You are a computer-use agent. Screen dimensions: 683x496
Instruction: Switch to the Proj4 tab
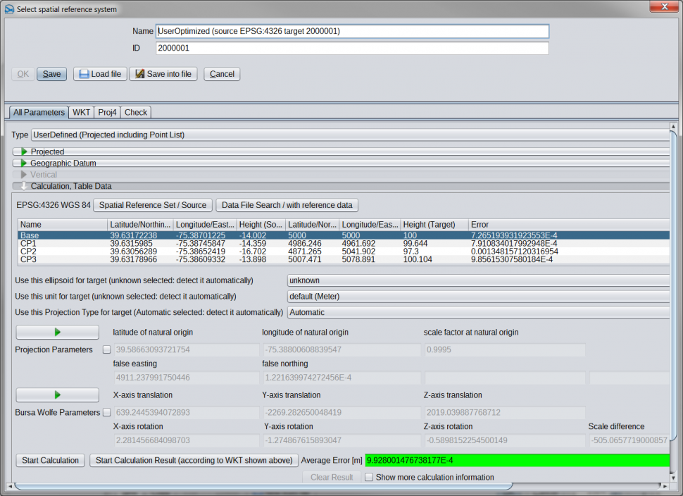(x=107, y=112)
